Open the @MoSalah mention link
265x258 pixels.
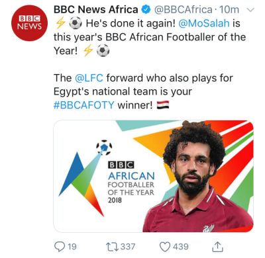203,23
